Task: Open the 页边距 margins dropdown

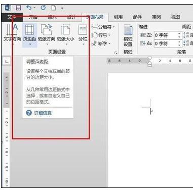Action: pos(30,35)
